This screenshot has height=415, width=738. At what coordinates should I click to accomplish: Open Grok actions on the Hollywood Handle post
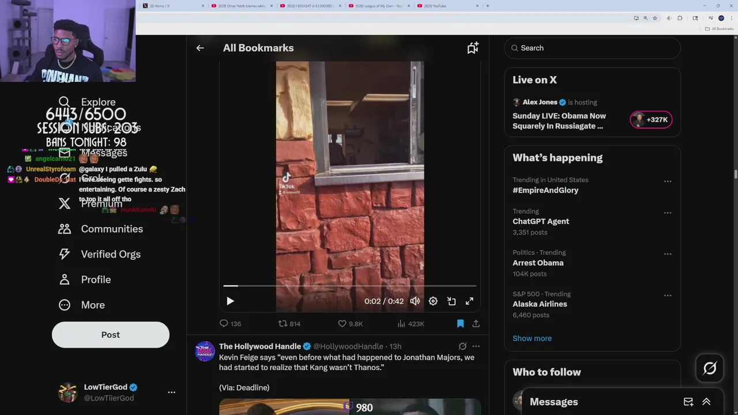pos(462,346)
